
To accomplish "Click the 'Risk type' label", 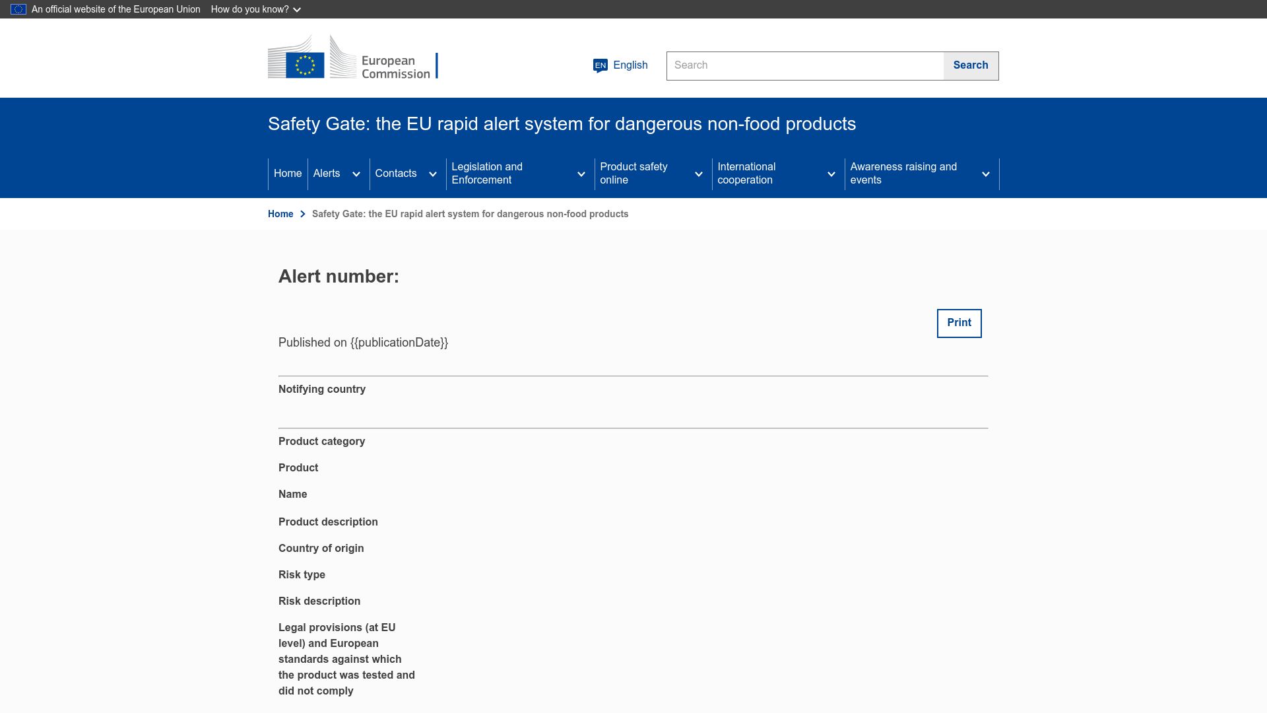I will [302, 575].
